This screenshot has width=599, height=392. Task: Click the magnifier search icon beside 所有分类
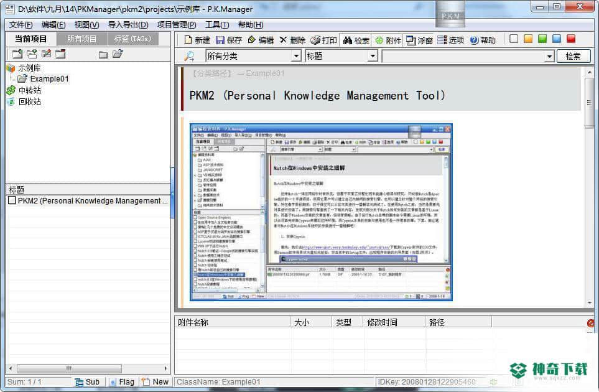(x=190, y=56)
